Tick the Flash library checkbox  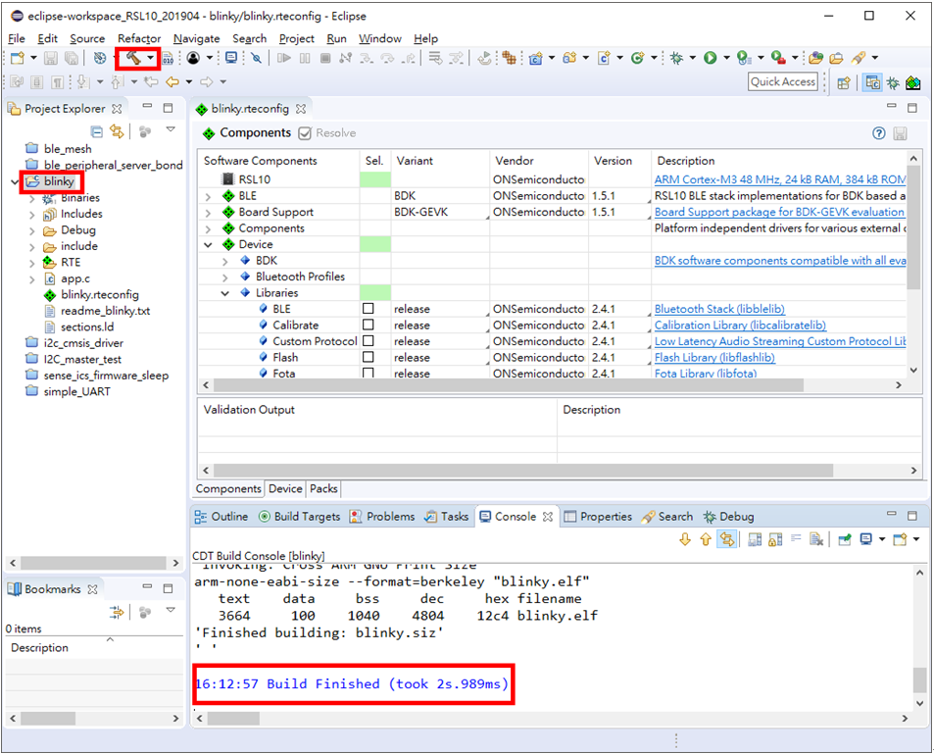click(x=369, y=358)
